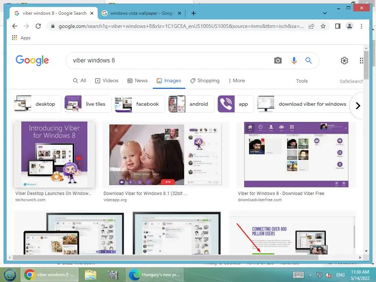Open Viber for Windows 8 - Download Viber Free
The width and height of the screenshot is (376, 282).
click(x=281, y=193)
